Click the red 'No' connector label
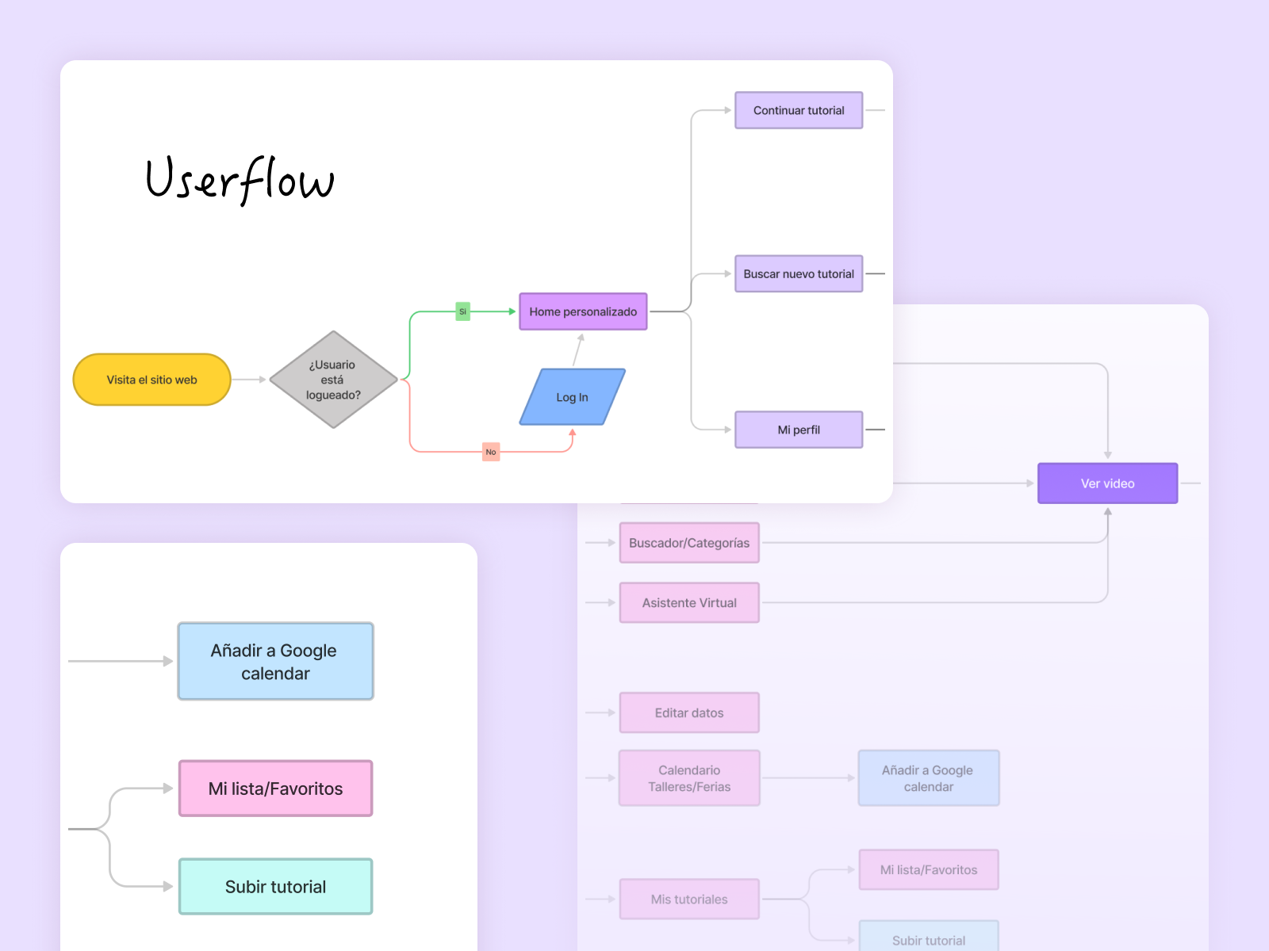1269x951 pixels. (x=491, y=452)
